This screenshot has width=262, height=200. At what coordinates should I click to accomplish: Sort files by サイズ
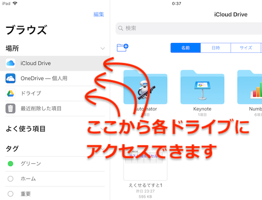click(246, 48)
